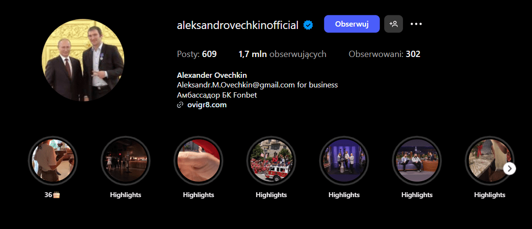Open the fire truck parade highlight
The image size is (532, 229).
(271, 160)
